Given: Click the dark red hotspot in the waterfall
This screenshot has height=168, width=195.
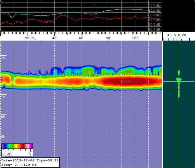Looking at the screenshot, I should [126, 81].
